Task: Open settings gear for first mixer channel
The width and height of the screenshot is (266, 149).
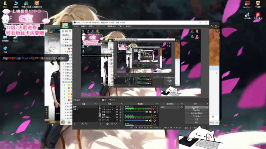Action: tap(155, 112)
